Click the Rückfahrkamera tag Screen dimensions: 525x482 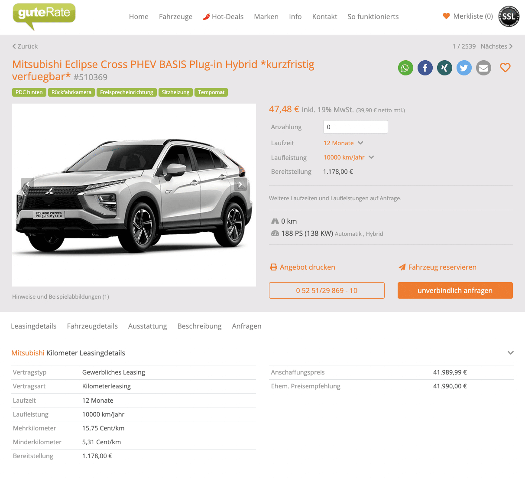71,92
